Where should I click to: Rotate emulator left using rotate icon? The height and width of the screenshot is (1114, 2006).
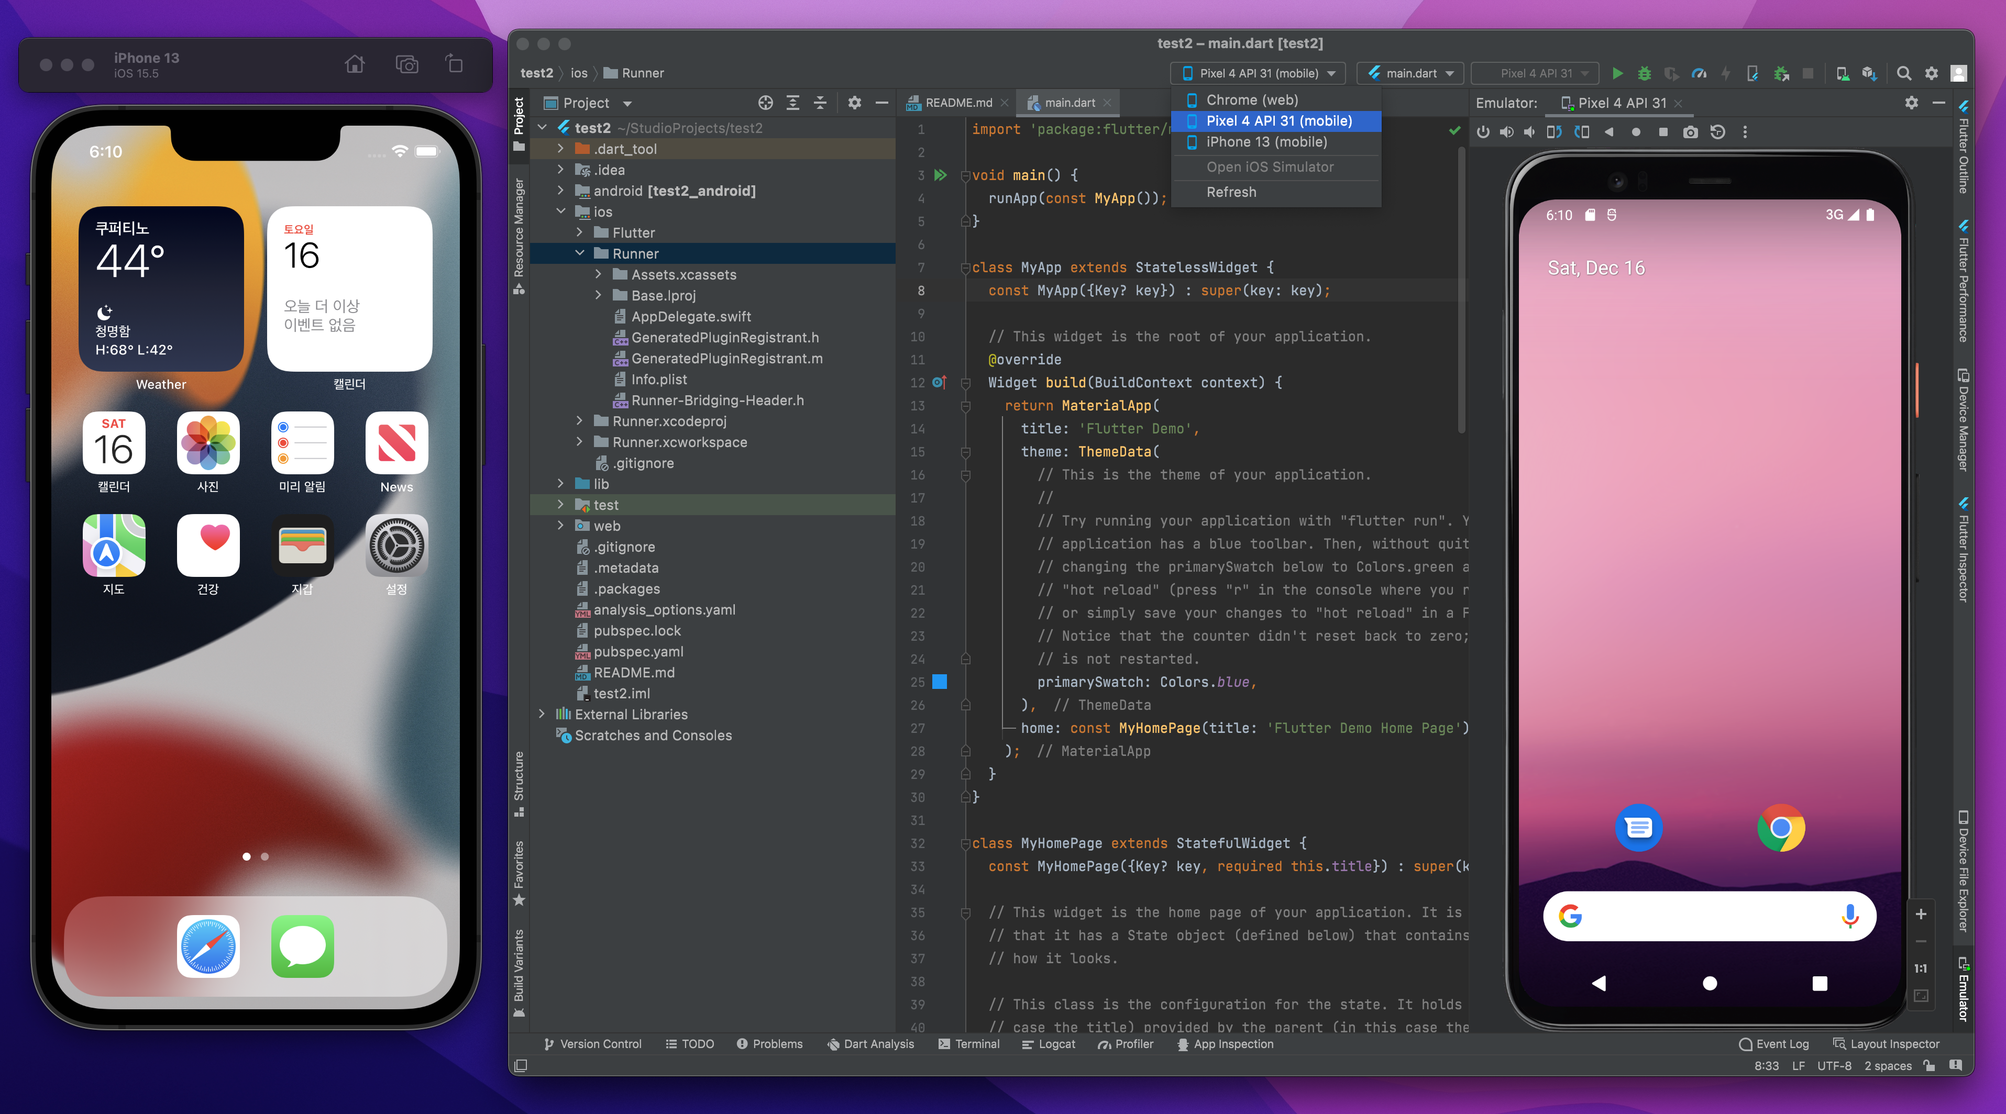pyautogui.click(x=1553, y=132)
